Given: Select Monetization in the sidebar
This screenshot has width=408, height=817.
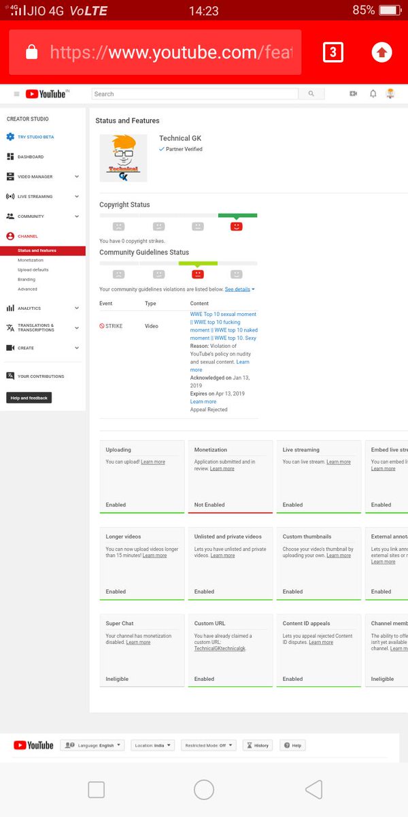Looking at the screenshot, I should pyautogui.click(x=31, y=260).
